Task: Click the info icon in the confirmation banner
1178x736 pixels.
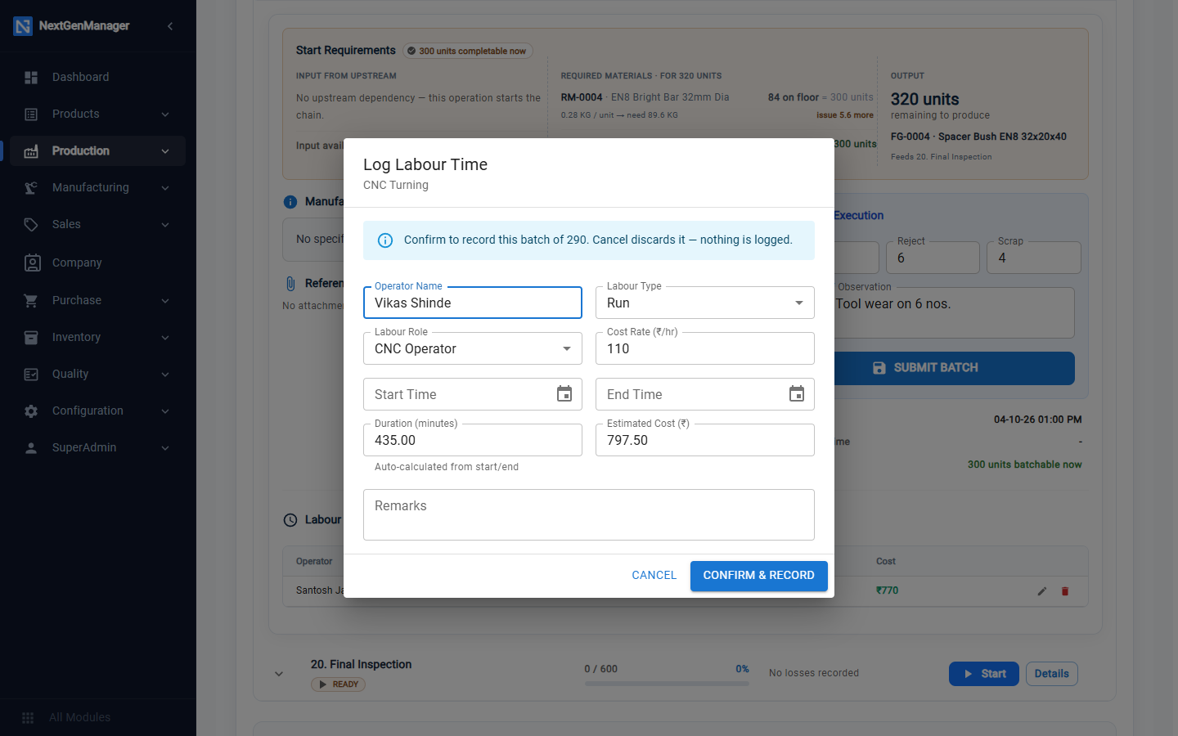Action: coord(384,240)
